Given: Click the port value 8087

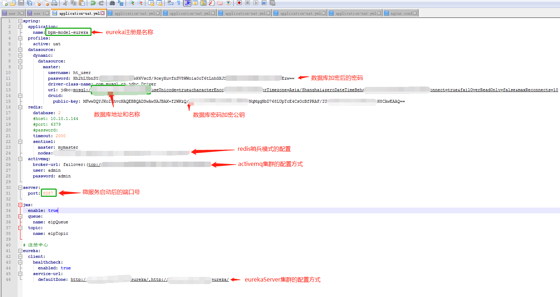Looking at the screenshot, I should coord(48,194).
